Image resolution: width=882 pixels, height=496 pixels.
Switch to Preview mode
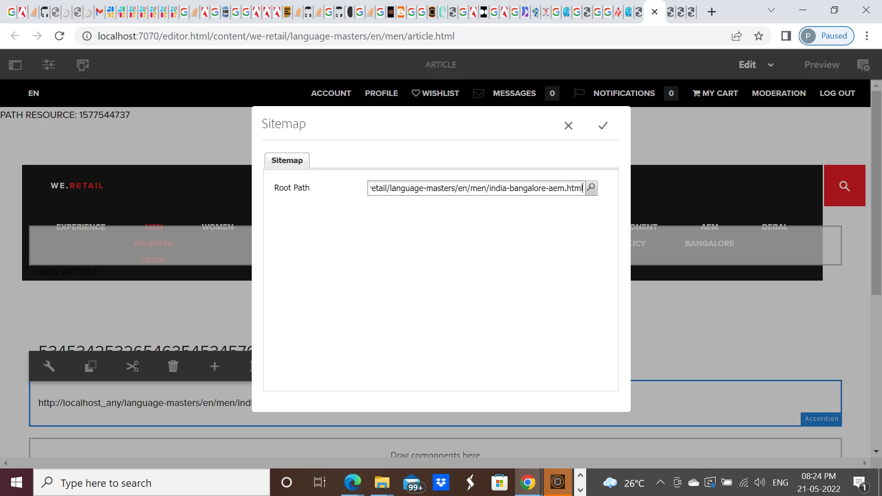pyautogui.click(x=821, y=65)
